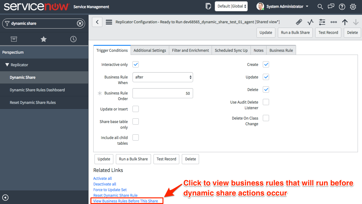Open the form context hamburger menu
The image size is (362, 204).
(x=109, y=22)
